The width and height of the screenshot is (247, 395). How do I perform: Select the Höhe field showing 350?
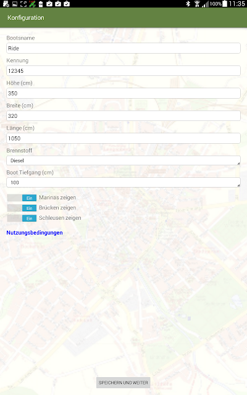[x=124, y=93]
